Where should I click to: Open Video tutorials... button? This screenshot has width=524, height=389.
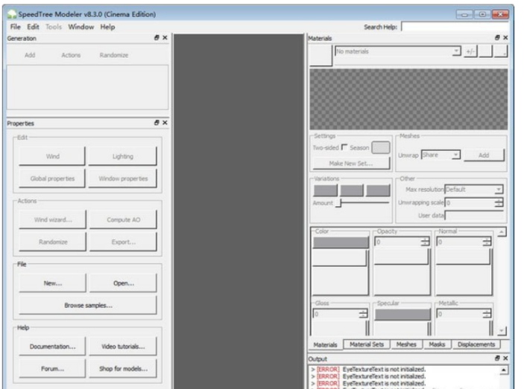click(x=123, y=347)
